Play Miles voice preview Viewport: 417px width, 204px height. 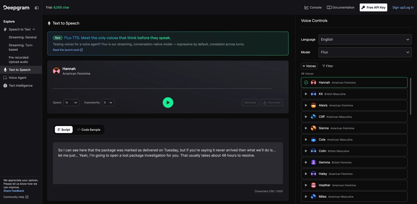click(306, 197)
